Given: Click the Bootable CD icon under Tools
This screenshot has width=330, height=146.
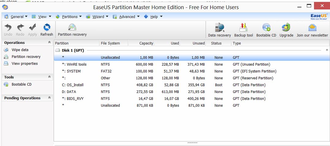Looking at the screenshot, I should pyautogui.click(x=6, y=84).
